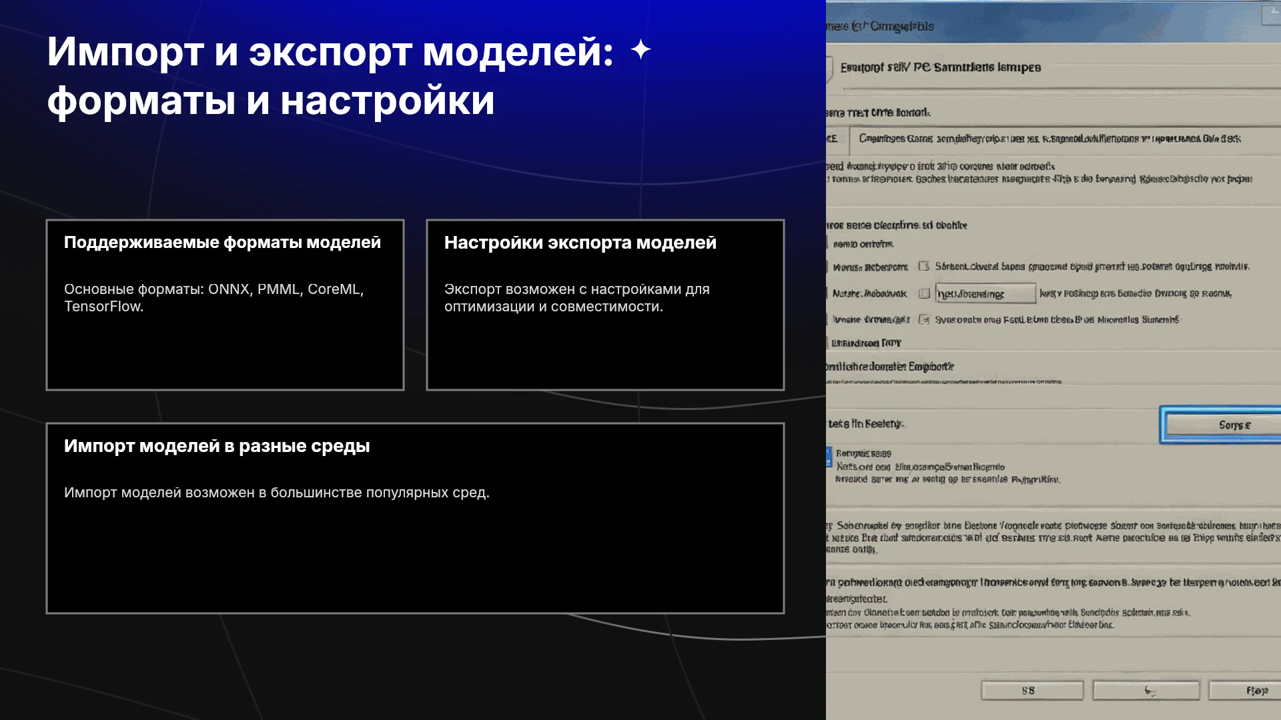Image resolution: width=1281 pixels, height=720 pixels.
Task: Click the narrow left cell of the path row
Action: (x=837, y=139)
